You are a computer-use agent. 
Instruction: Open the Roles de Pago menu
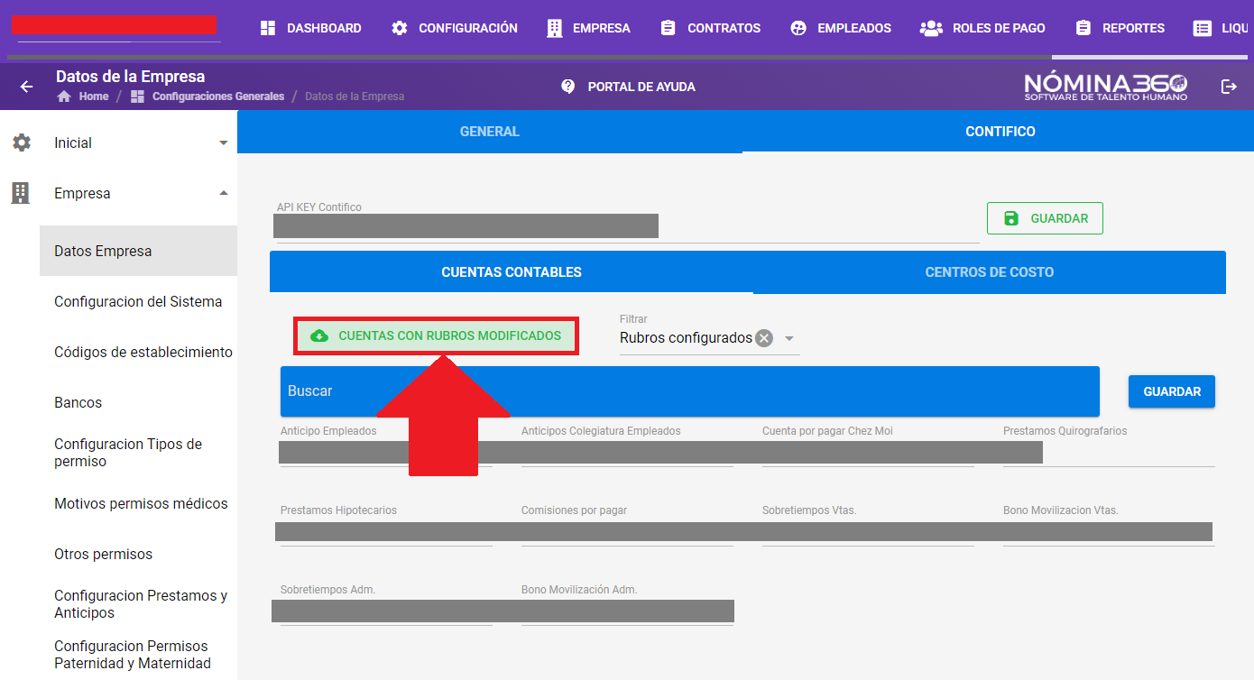click(x=982, y=28)
